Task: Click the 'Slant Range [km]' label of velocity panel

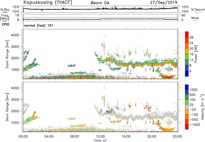Action: [7, 107]
